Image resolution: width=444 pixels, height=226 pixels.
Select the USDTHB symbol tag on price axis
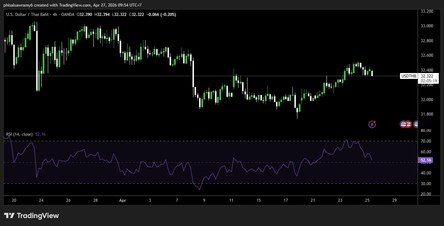pyautogui.click(x=409, y=76)
